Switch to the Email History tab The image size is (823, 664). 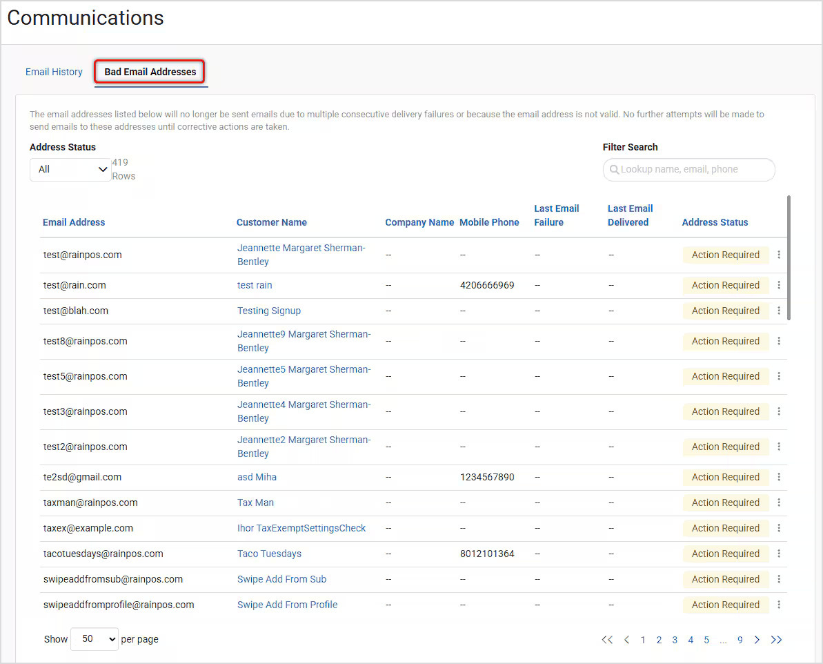(54, 72)
